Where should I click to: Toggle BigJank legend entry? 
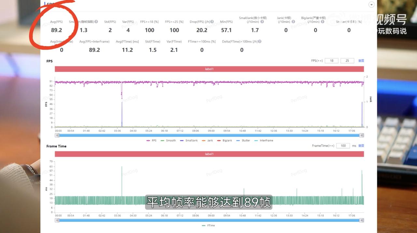point(224,141)
